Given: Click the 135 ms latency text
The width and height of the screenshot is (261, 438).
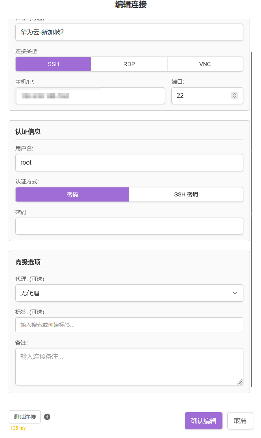Looking at the screenshot, I should click(x=18, y=428).
